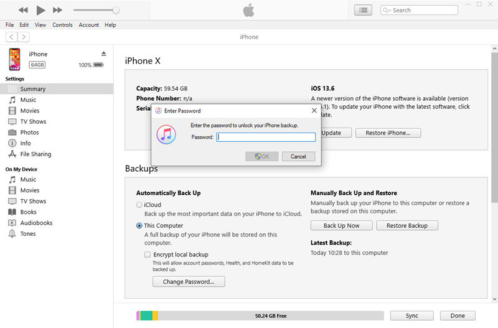Go forward with the right arrow
The height and width of the screenshot is (328, 498).
click(24, 37)
